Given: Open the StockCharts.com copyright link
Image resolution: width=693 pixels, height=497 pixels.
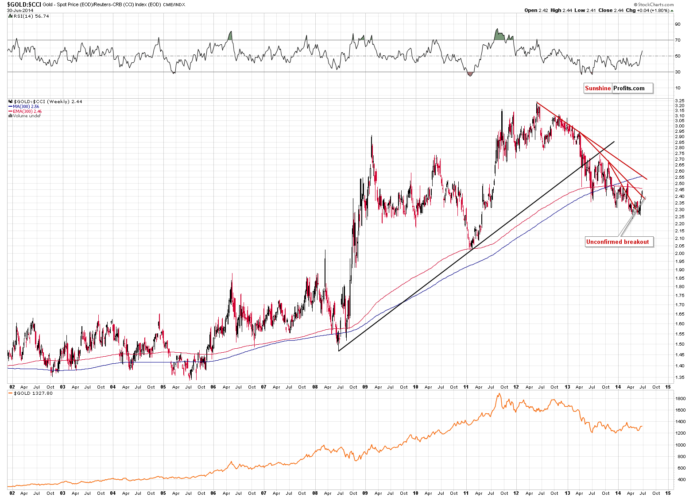Looking at the screenshot, I should pos(653,4).
